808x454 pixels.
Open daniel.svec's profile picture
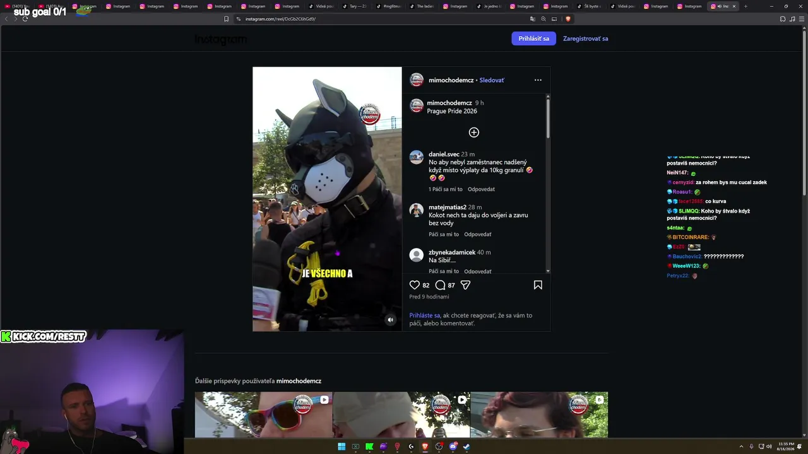click(417, 158)
